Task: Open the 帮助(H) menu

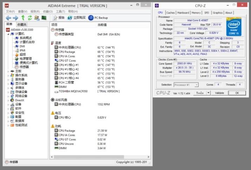Action: pyautogui.click(x=73, y=12)
